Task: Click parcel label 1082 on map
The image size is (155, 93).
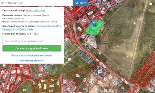Action: [80, 29]
